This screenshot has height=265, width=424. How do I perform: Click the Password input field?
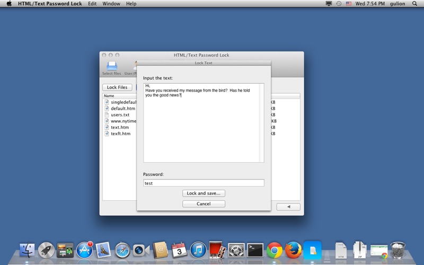pos(204,183)
